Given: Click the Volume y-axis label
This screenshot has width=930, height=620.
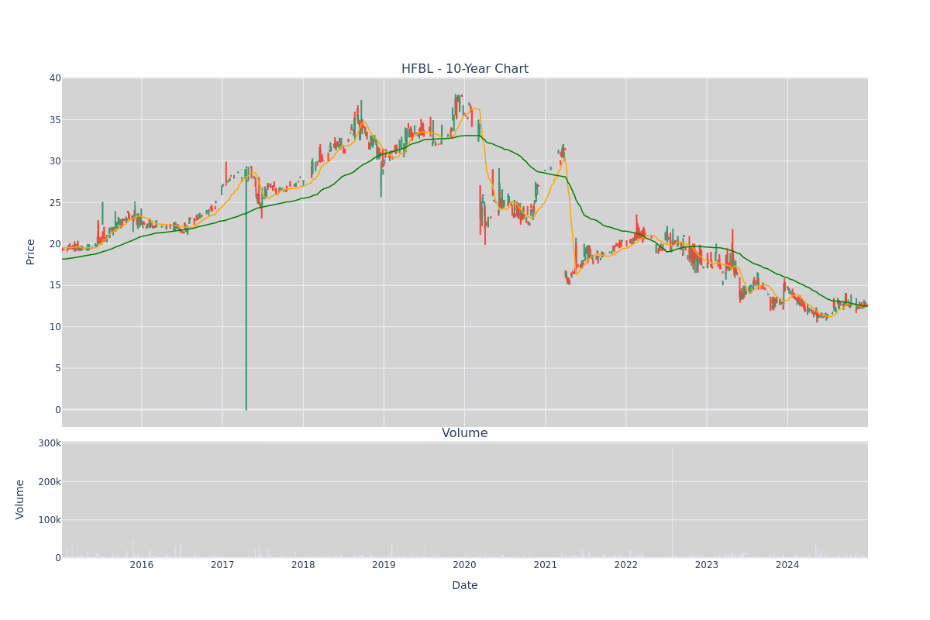Looking at the screenshot, I should tap(20, 499).
